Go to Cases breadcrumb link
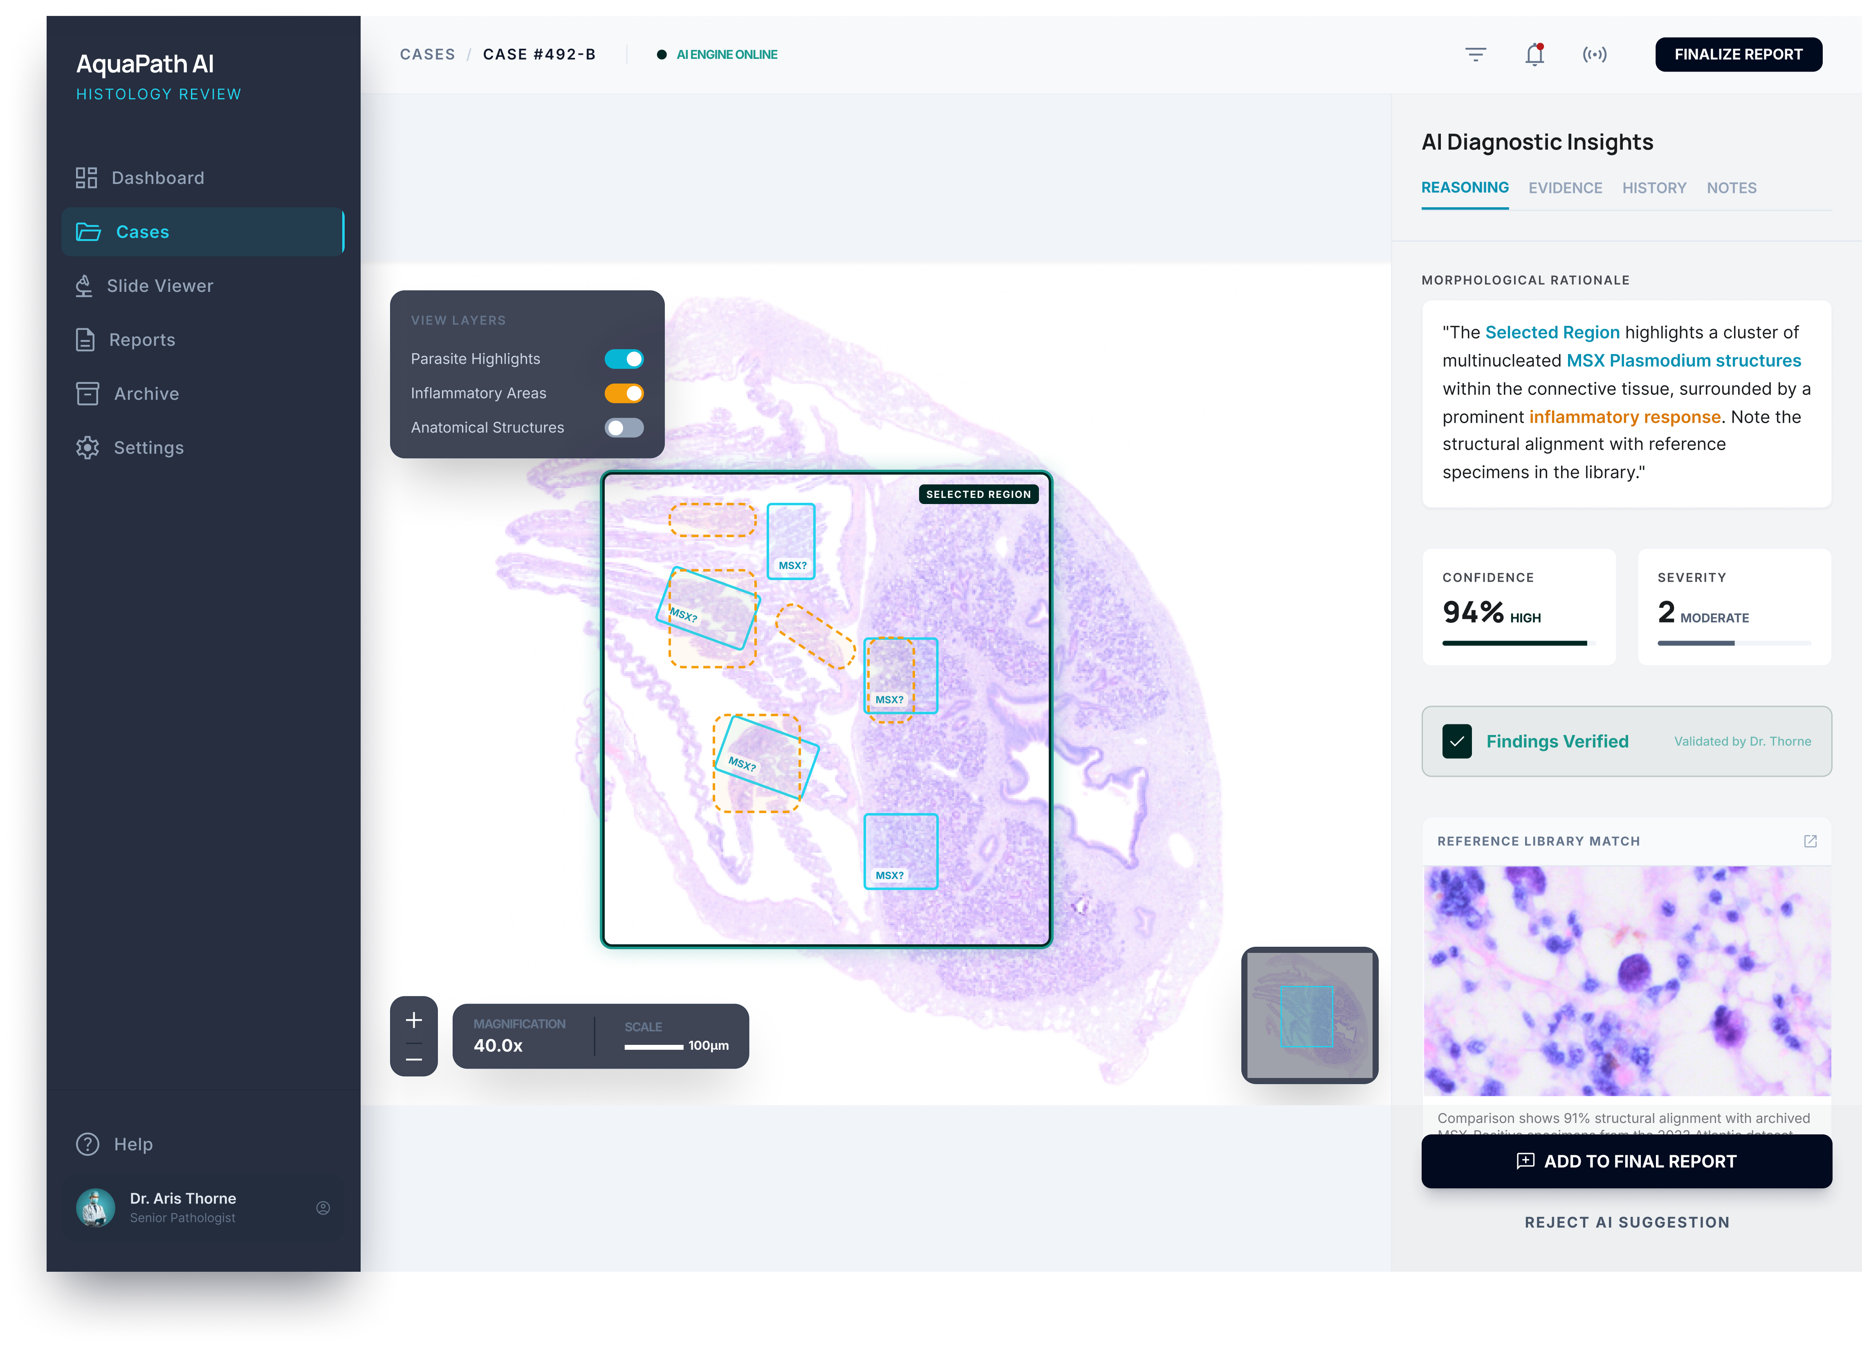Image resolution: width=1862 pixels, height=1349 pixels. (427, 54)
